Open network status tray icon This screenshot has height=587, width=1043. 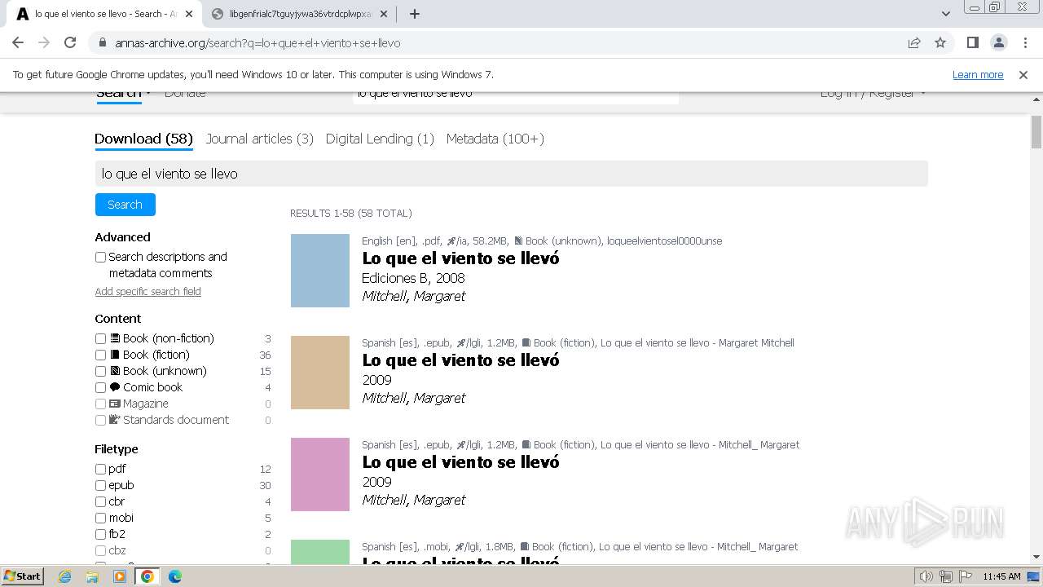tap(946, 576)
